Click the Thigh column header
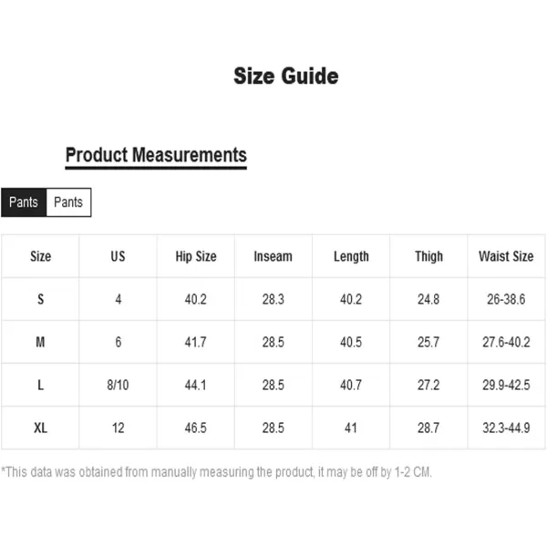Image resolution: width=547 pixels, height=547 pixels. [x=428, y=256]
